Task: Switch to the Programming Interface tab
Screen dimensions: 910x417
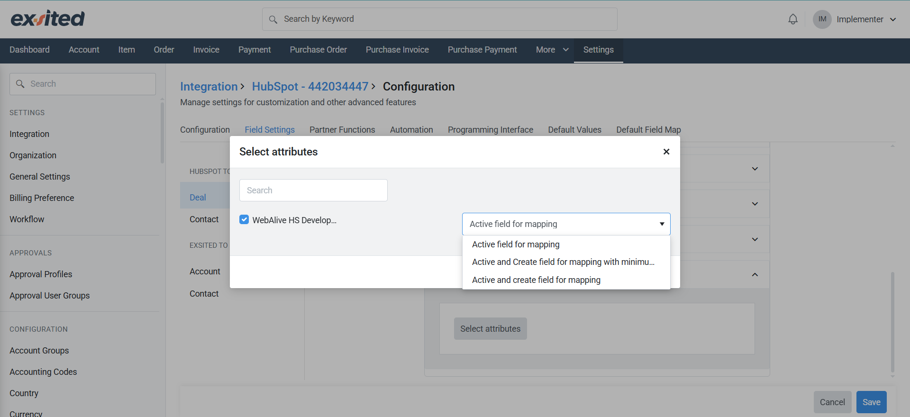Action: 491,130
